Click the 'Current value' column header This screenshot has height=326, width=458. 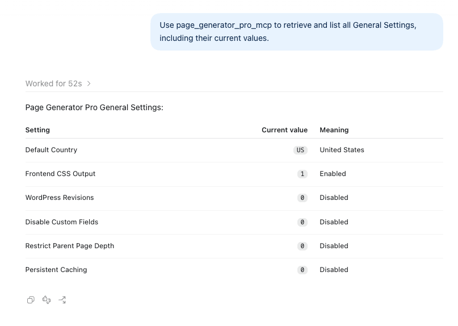click(284, 130)
